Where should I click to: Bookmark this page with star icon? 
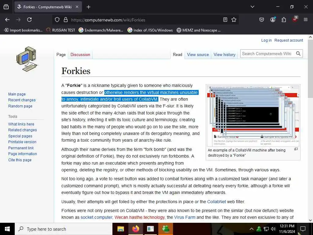(234, 20)
